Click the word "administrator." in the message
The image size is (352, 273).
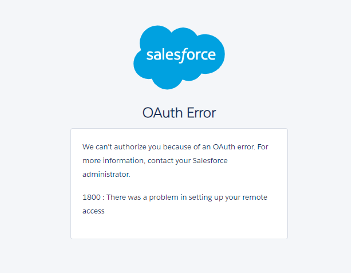(106, 174)
